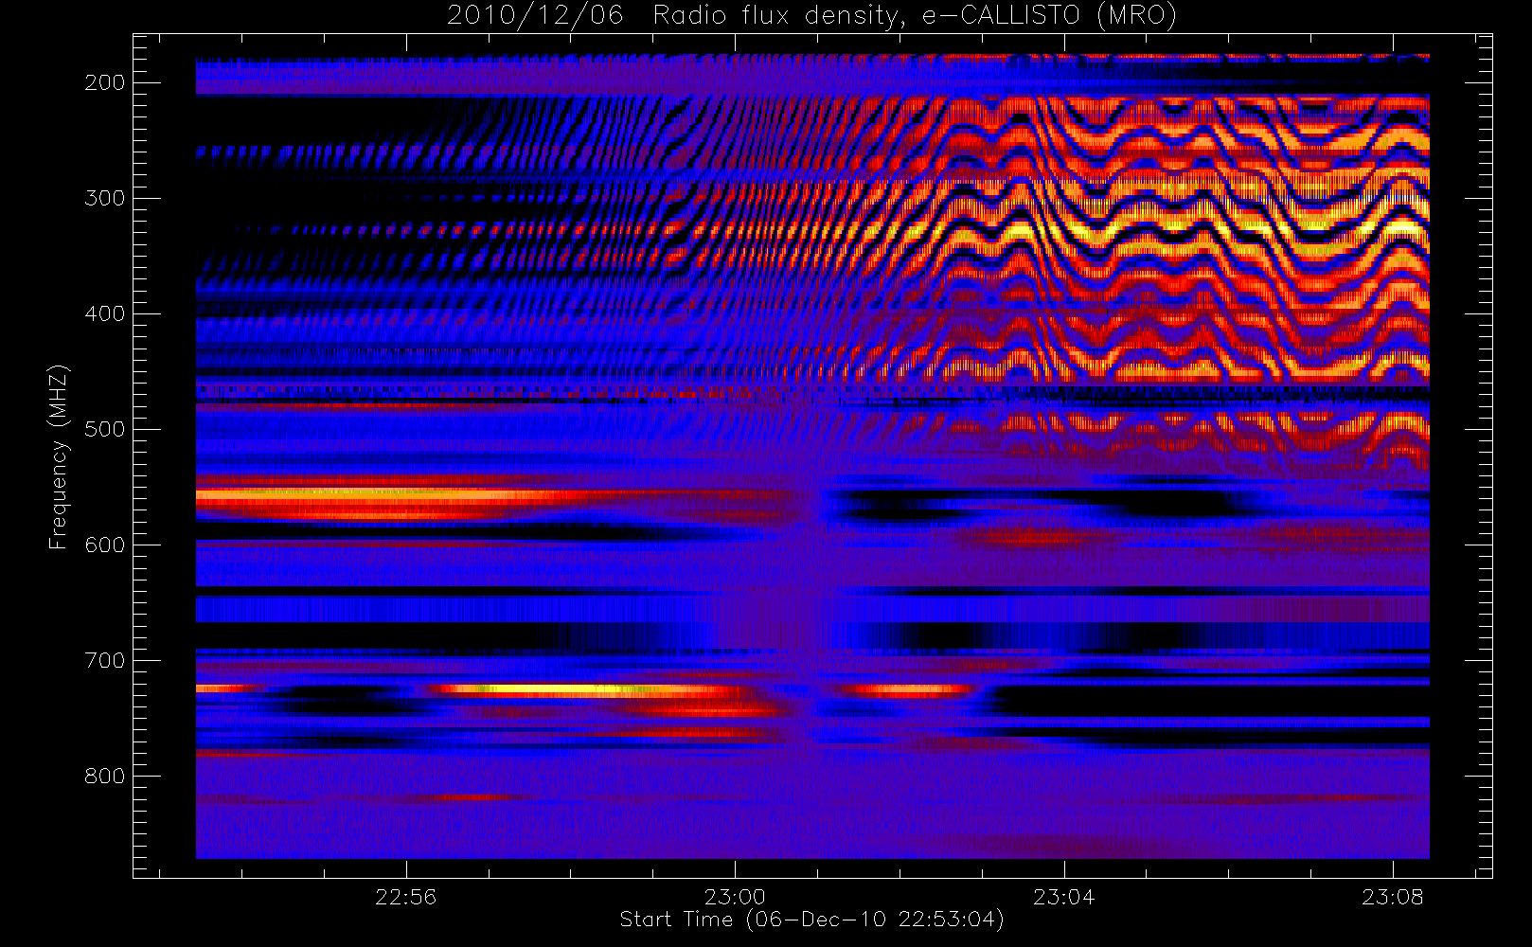Click the plot title '2010/12/06 Radio flux density'
Image resolution: width=1532 pixels, height=947 pixels.
811,15
